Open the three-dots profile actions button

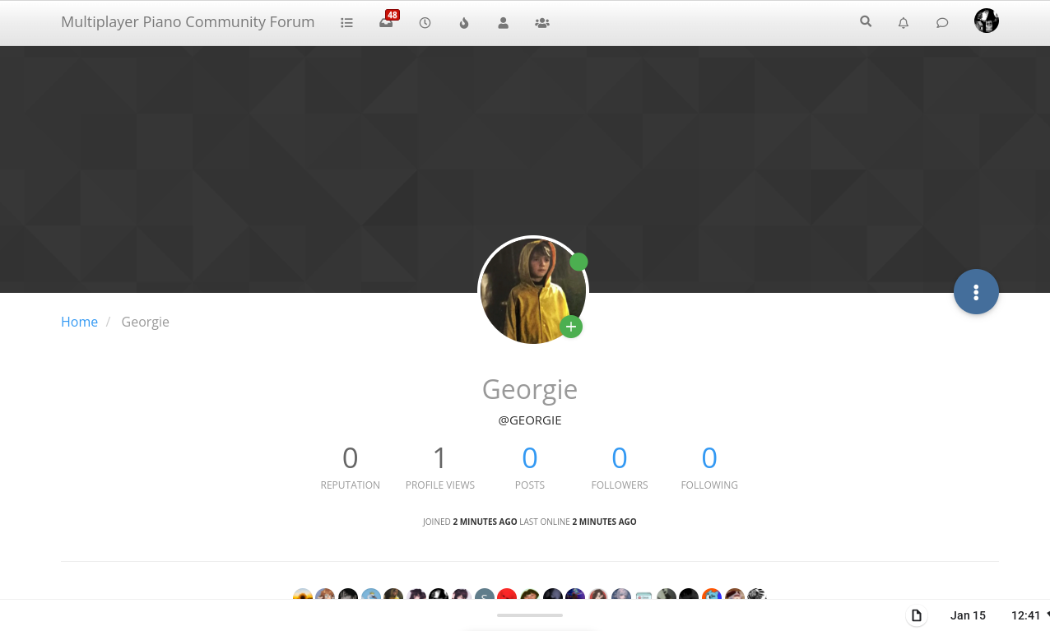coord(976,292)
